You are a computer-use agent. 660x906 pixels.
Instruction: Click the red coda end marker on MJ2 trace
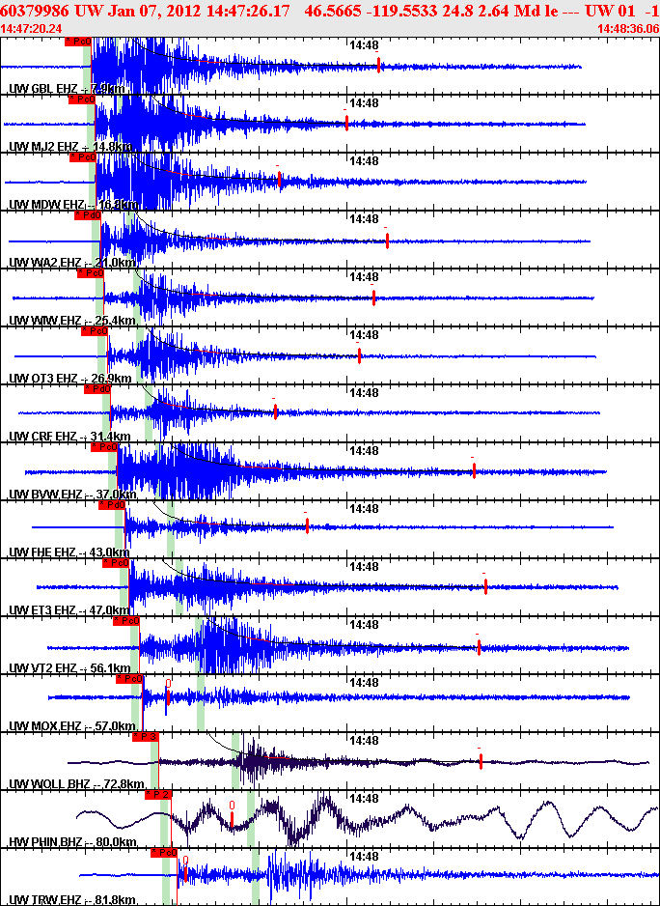(346, 123)
